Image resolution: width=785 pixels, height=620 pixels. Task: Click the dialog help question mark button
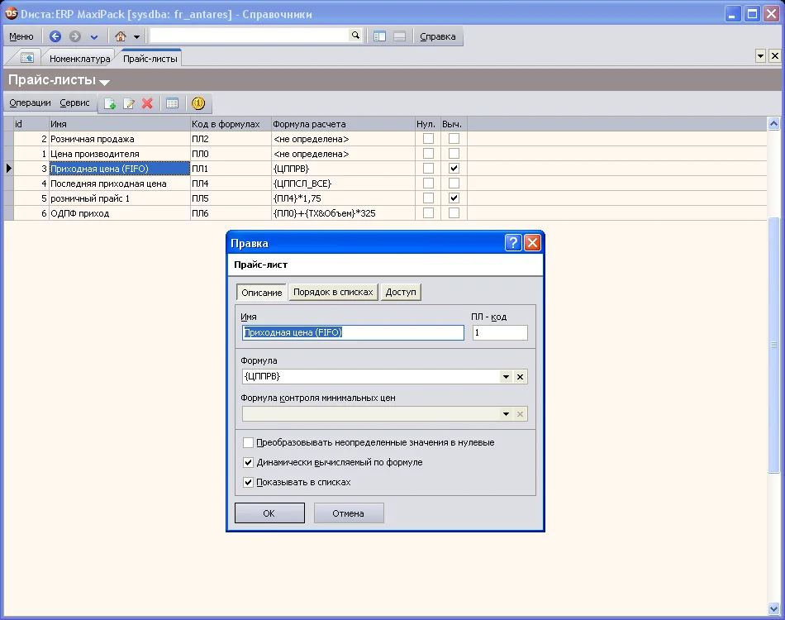pos(513,243)
